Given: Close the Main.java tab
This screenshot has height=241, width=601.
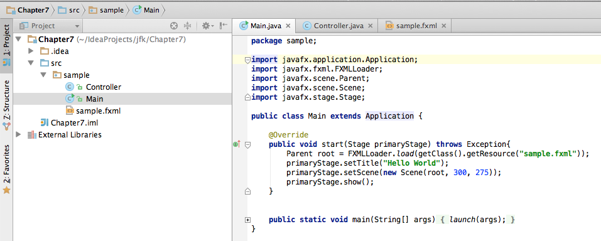Looking at the screenshot, I should click(x=288, y=26).
